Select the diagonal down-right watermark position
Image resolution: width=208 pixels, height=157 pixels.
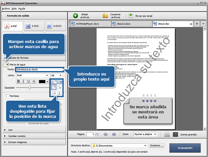point(60,87)
